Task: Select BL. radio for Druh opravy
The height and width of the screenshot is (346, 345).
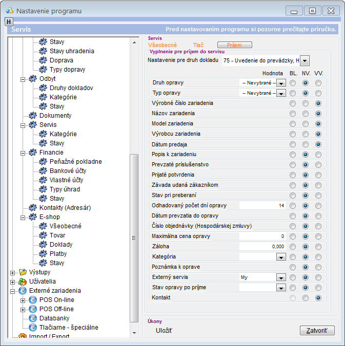Action: [x=293, y=83]
